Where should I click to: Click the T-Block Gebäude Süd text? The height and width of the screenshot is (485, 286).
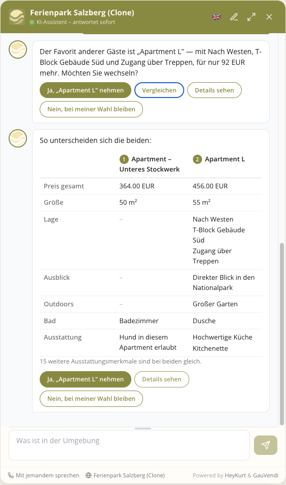(x=219, y=235)
